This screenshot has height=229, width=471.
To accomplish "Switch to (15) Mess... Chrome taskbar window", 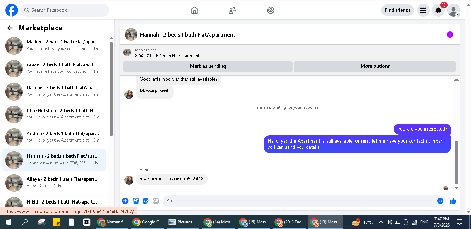I will pyautogui.click(x=254, y=222).
